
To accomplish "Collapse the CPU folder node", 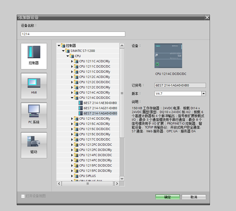I will click(x=68, y=56).
